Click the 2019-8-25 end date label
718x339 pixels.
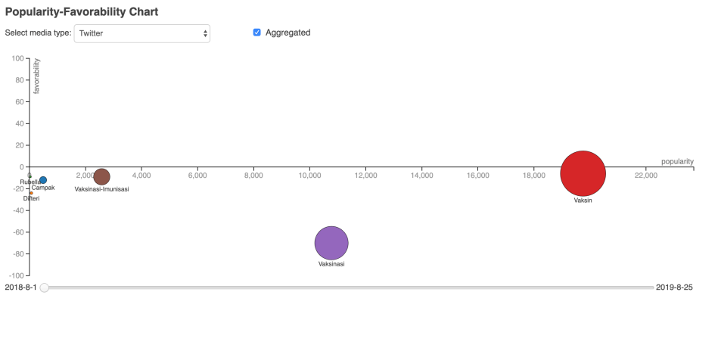click(x=674, y=288)
